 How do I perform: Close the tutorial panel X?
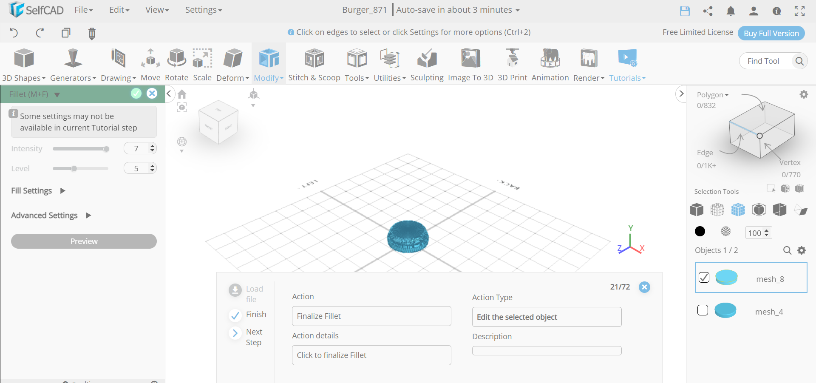click(644, 287)
